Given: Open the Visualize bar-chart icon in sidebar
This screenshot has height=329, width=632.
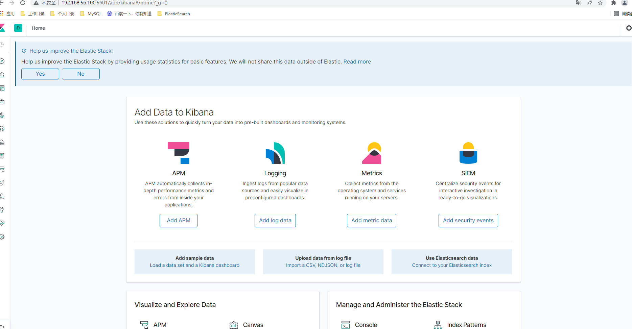Looking at the screenshot, I should 3,75.
